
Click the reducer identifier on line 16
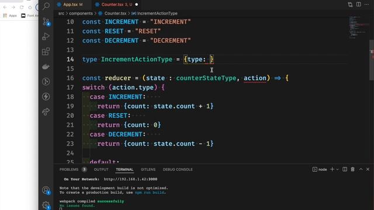pyautogui.click(x=118, y=78)
